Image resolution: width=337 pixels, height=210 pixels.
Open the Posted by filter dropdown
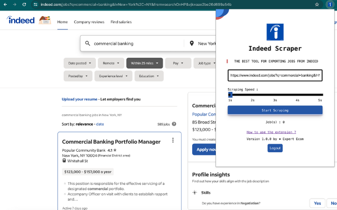(78, 76)
